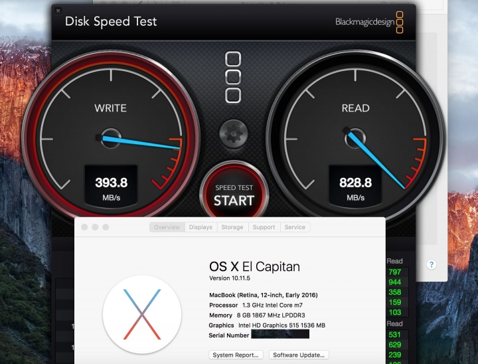Image resolution: width=478 pixels, height=364 pixels.
Task: Click the read result value 531
Action: (x=395, y=335)
